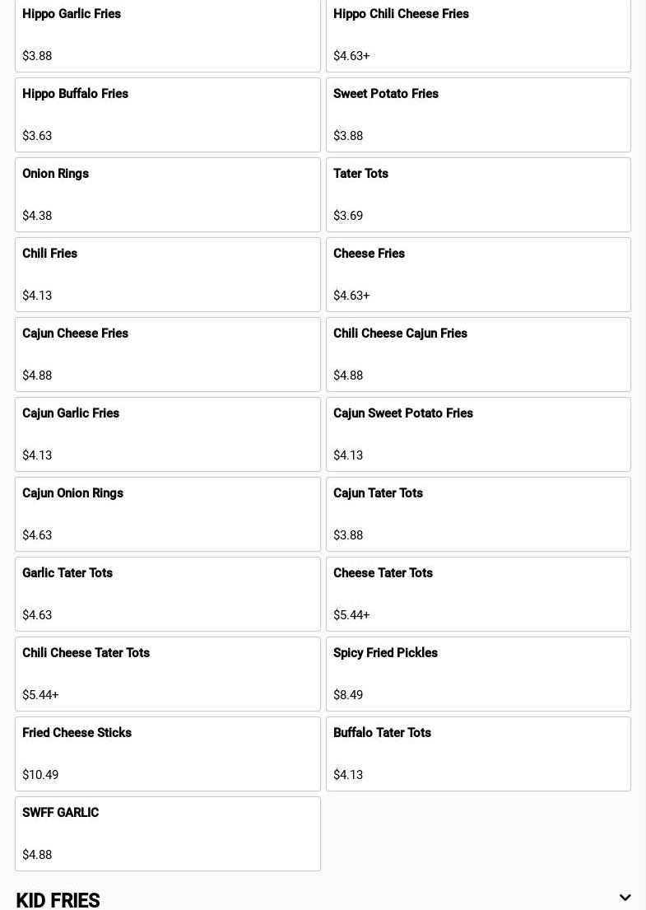The width and height of the screenshot is (646, 910).
Task: Open Spicy Fried Pickles item
Action: point(478,674)
